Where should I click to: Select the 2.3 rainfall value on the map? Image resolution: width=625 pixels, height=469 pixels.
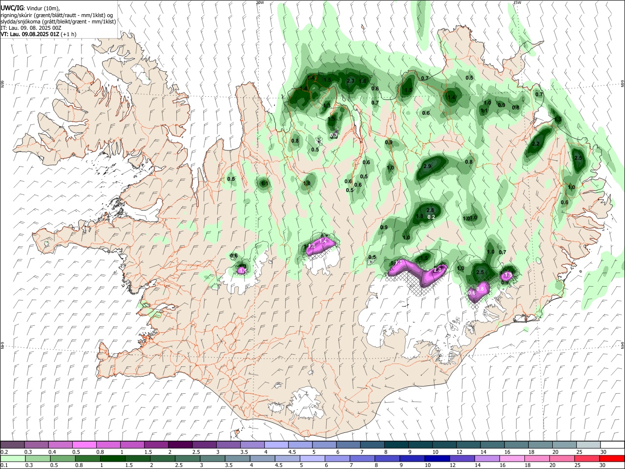(350, 81)
